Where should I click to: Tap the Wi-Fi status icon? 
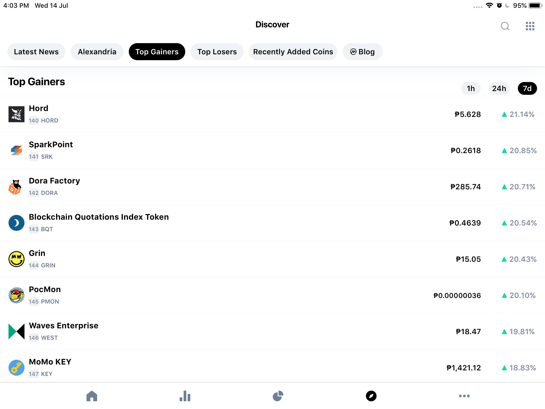coord(489,5)
